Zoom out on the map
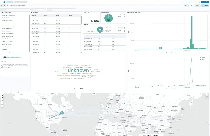The image size is (210, 136). click(x=2, y=98)
